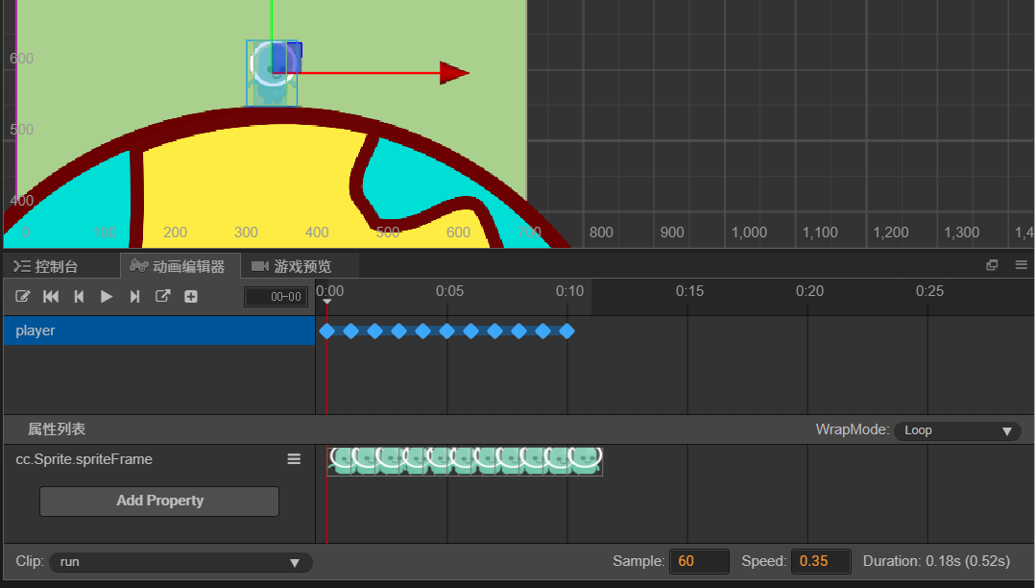Select the player node row
Viewport: 1035px width, 588px height.
point(159,331)
